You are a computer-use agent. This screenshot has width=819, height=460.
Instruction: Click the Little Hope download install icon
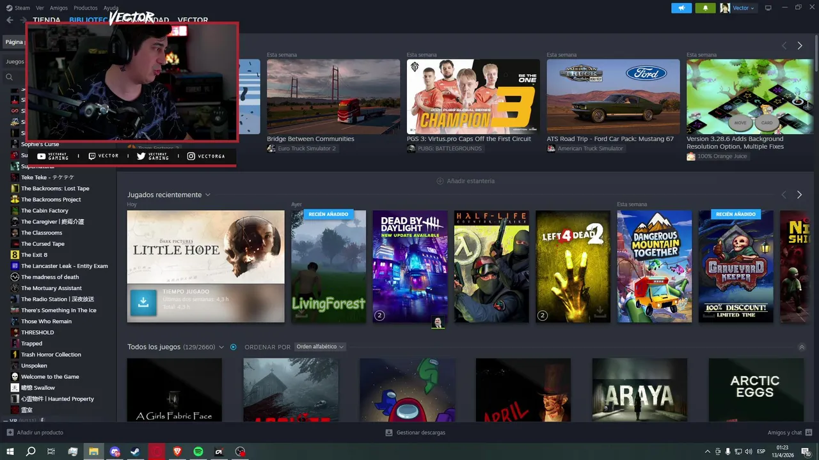143,303
